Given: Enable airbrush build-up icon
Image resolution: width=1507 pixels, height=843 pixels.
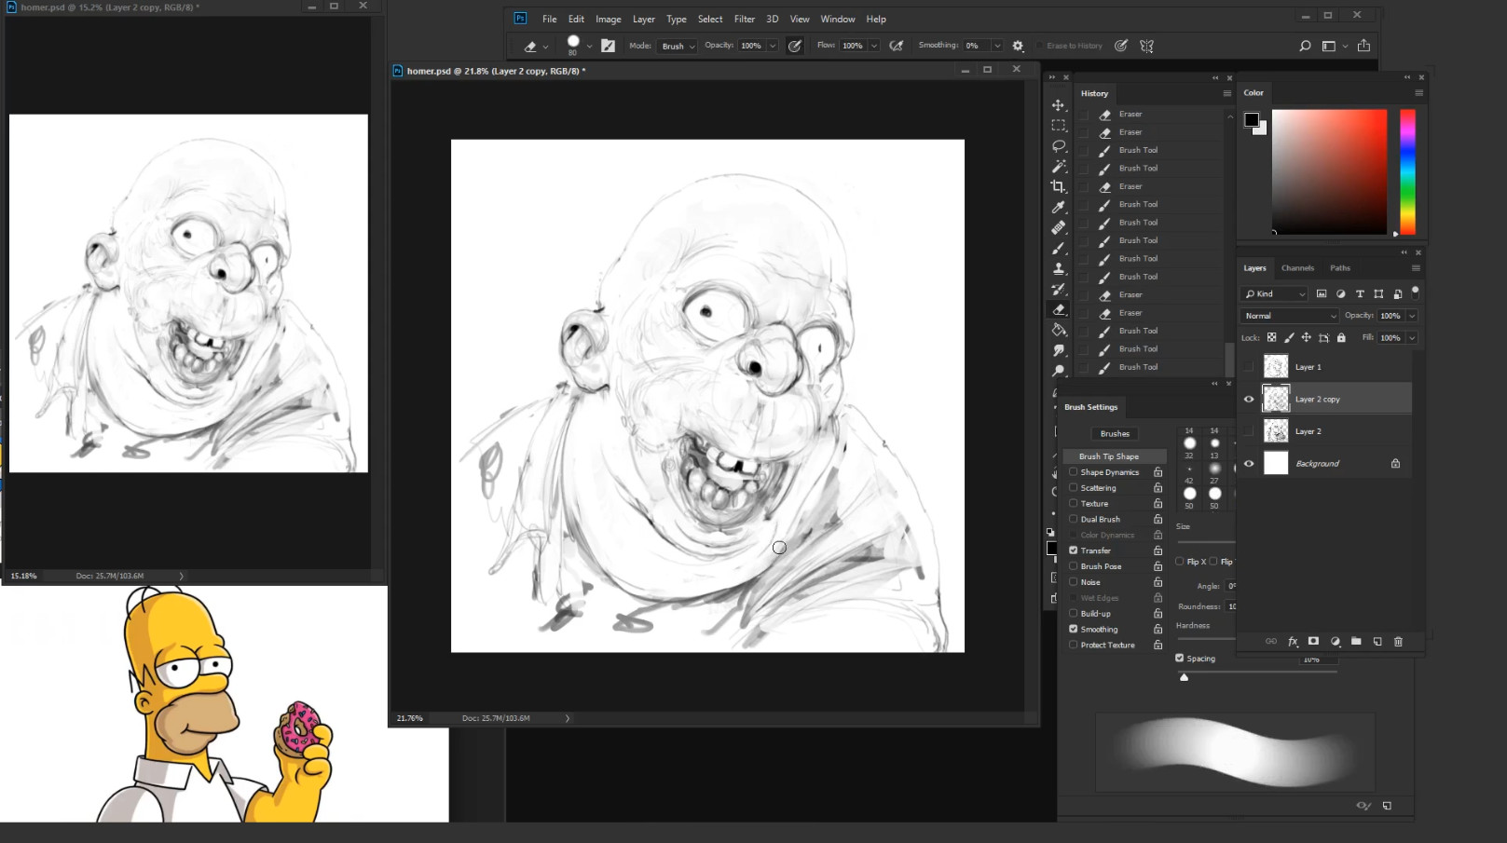Looking at the screenshot, I should click(897, 46).
